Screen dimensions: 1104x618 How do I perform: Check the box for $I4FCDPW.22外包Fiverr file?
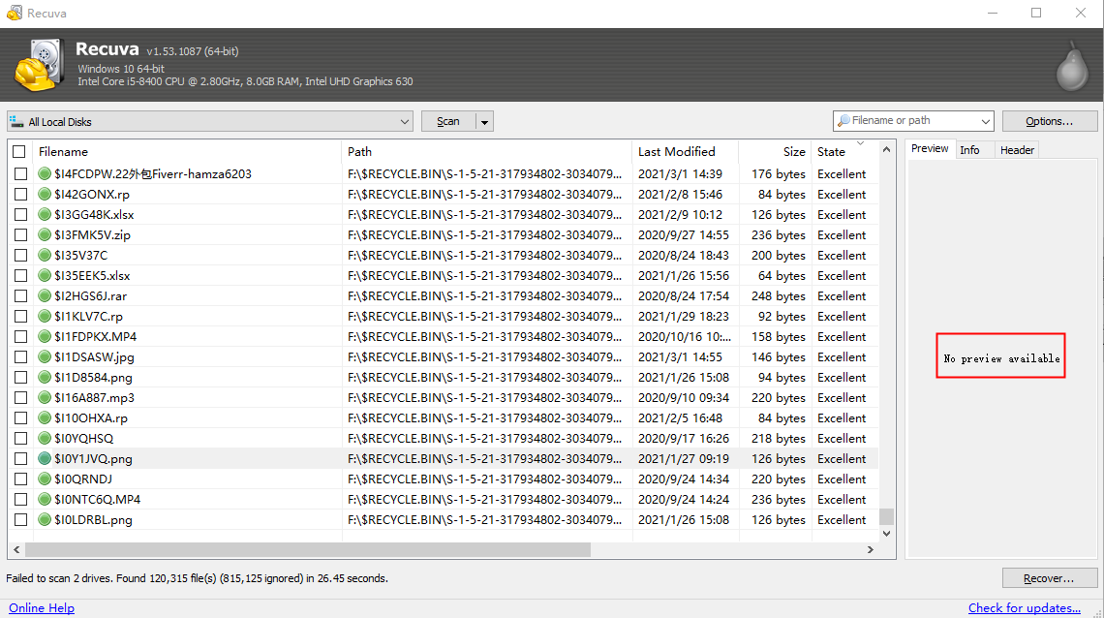coord(20,173)
